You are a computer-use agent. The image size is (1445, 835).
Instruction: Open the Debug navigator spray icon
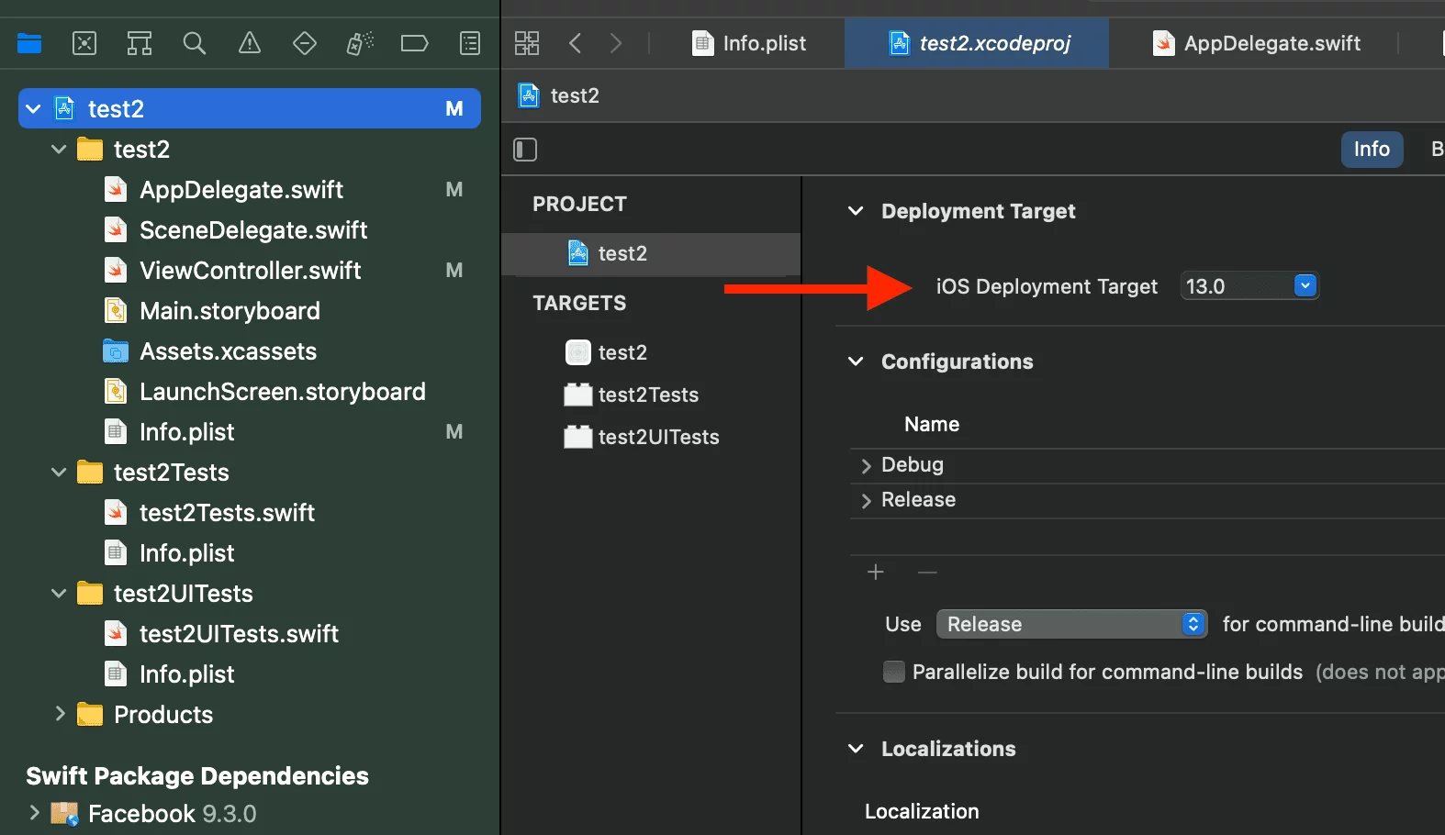click(360, 43)
